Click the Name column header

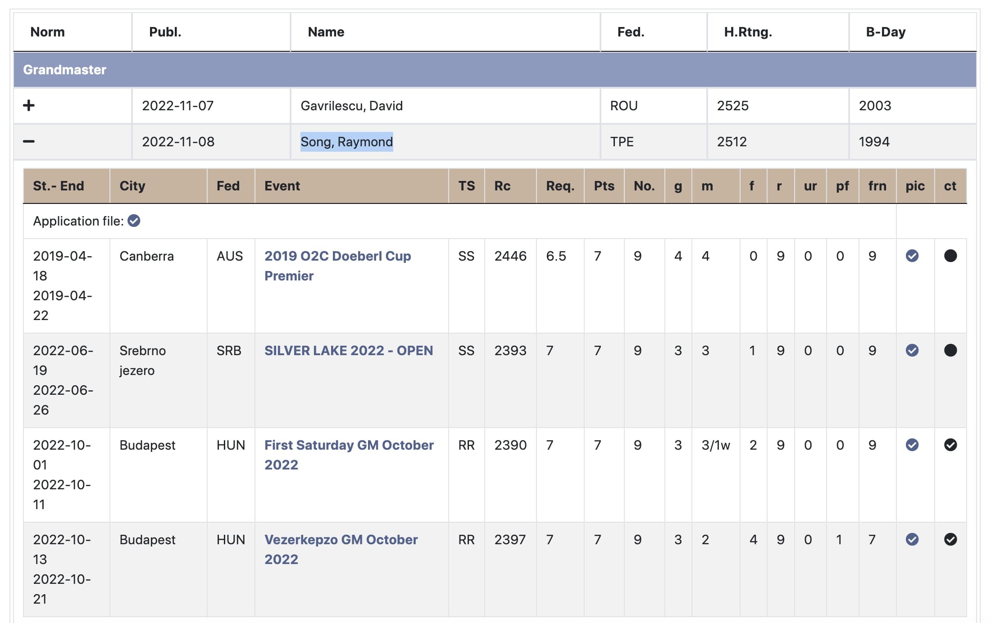click(x=326, y=32)
